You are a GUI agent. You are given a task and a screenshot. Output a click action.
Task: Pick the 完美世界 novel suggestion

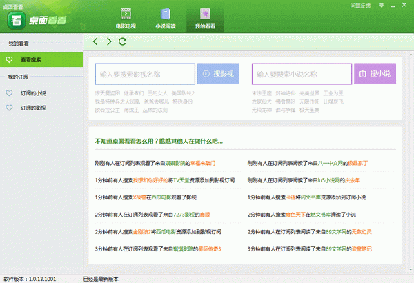tap(309, 93)
